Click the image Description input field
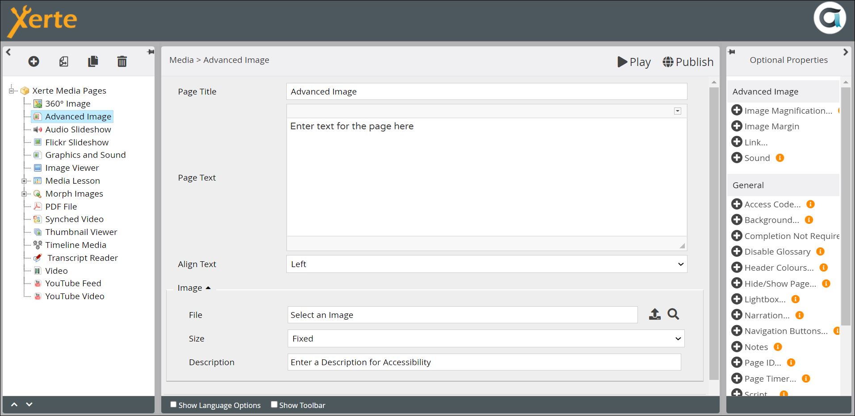The width and height of the screenshot is (855, 416). point(484,362)
